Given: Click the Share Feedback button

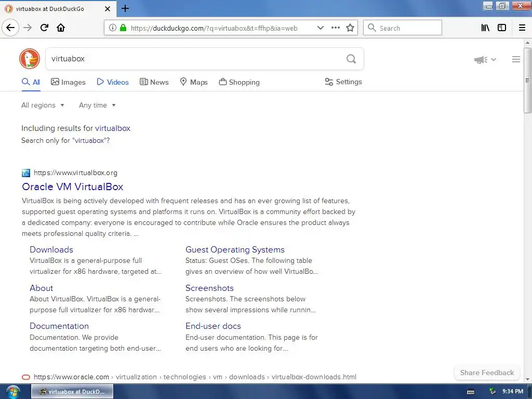Looking at the screenshot, I should point(487,373).
